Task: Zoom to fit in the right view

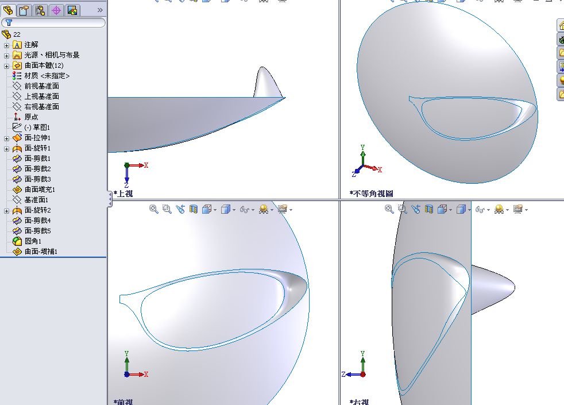Action: tap(389, 209)
